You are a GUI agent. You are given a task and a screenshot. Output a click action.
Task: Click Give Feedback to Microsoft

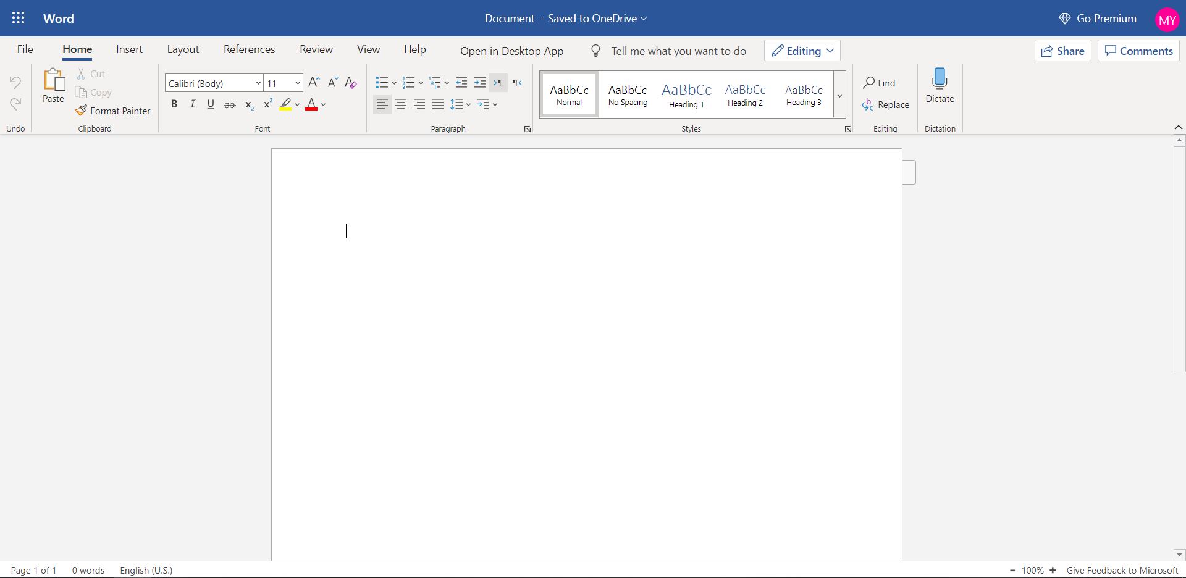point(1122,570)
